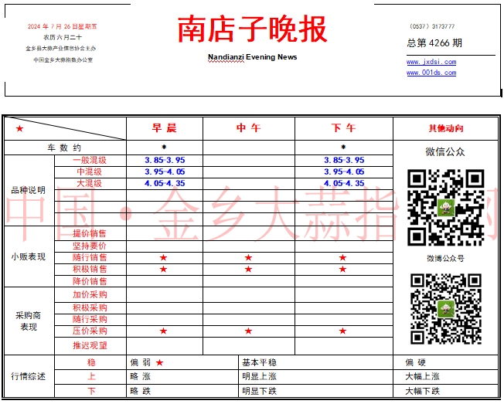Click the 偏硬 cell

click(415, 362)
